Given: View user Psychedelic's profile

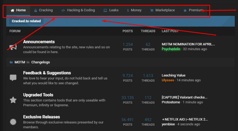Looking at the screenshot, I should click(x=171, y=49).
